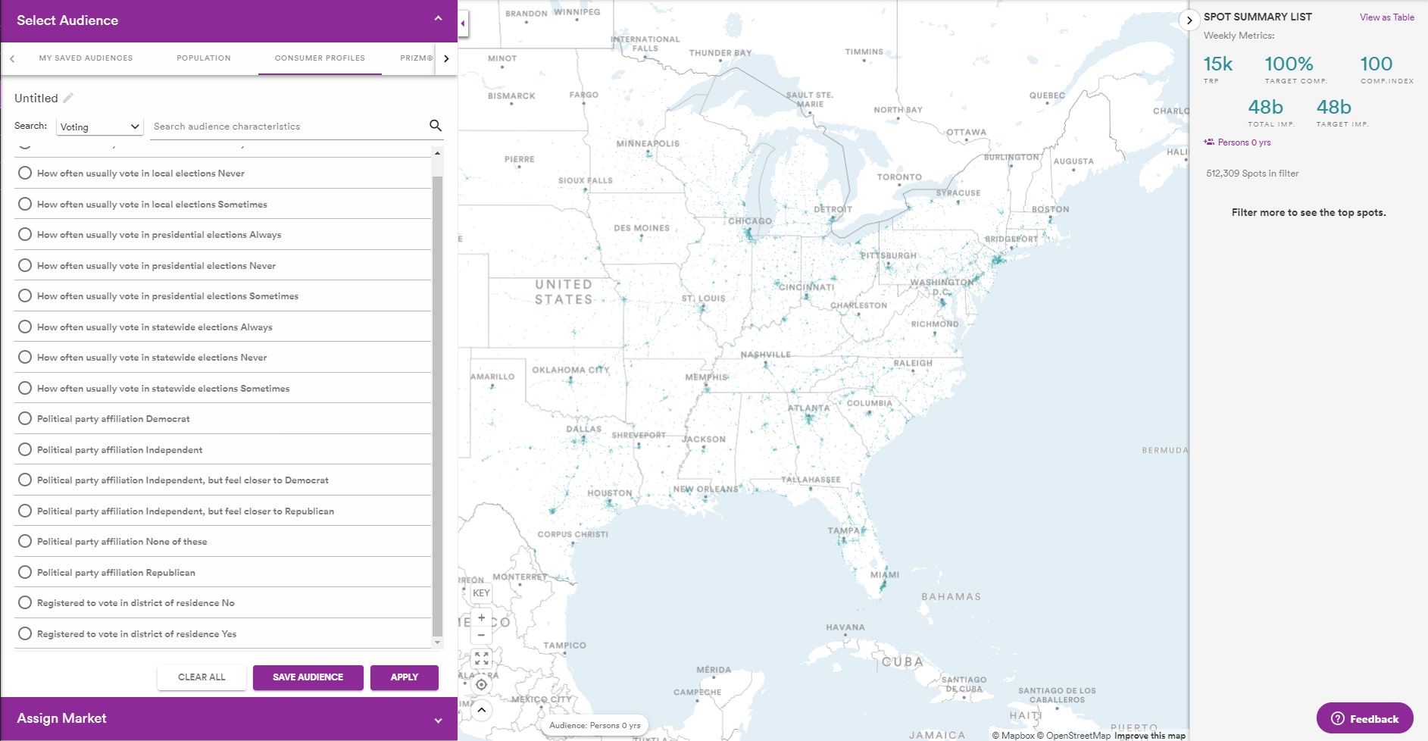Select Political party affiliation Democrat
The image size is (1428, 741).
tap(25, 419)
